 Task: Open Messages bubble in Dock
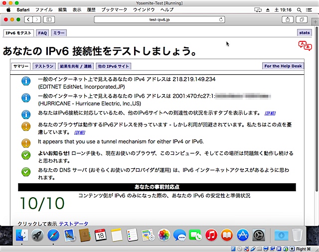pos(179,236)
